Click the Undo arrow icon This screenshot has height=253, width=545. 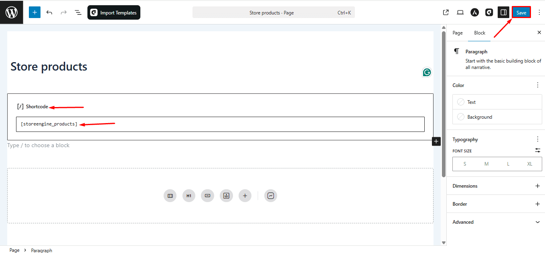point(49,12)
